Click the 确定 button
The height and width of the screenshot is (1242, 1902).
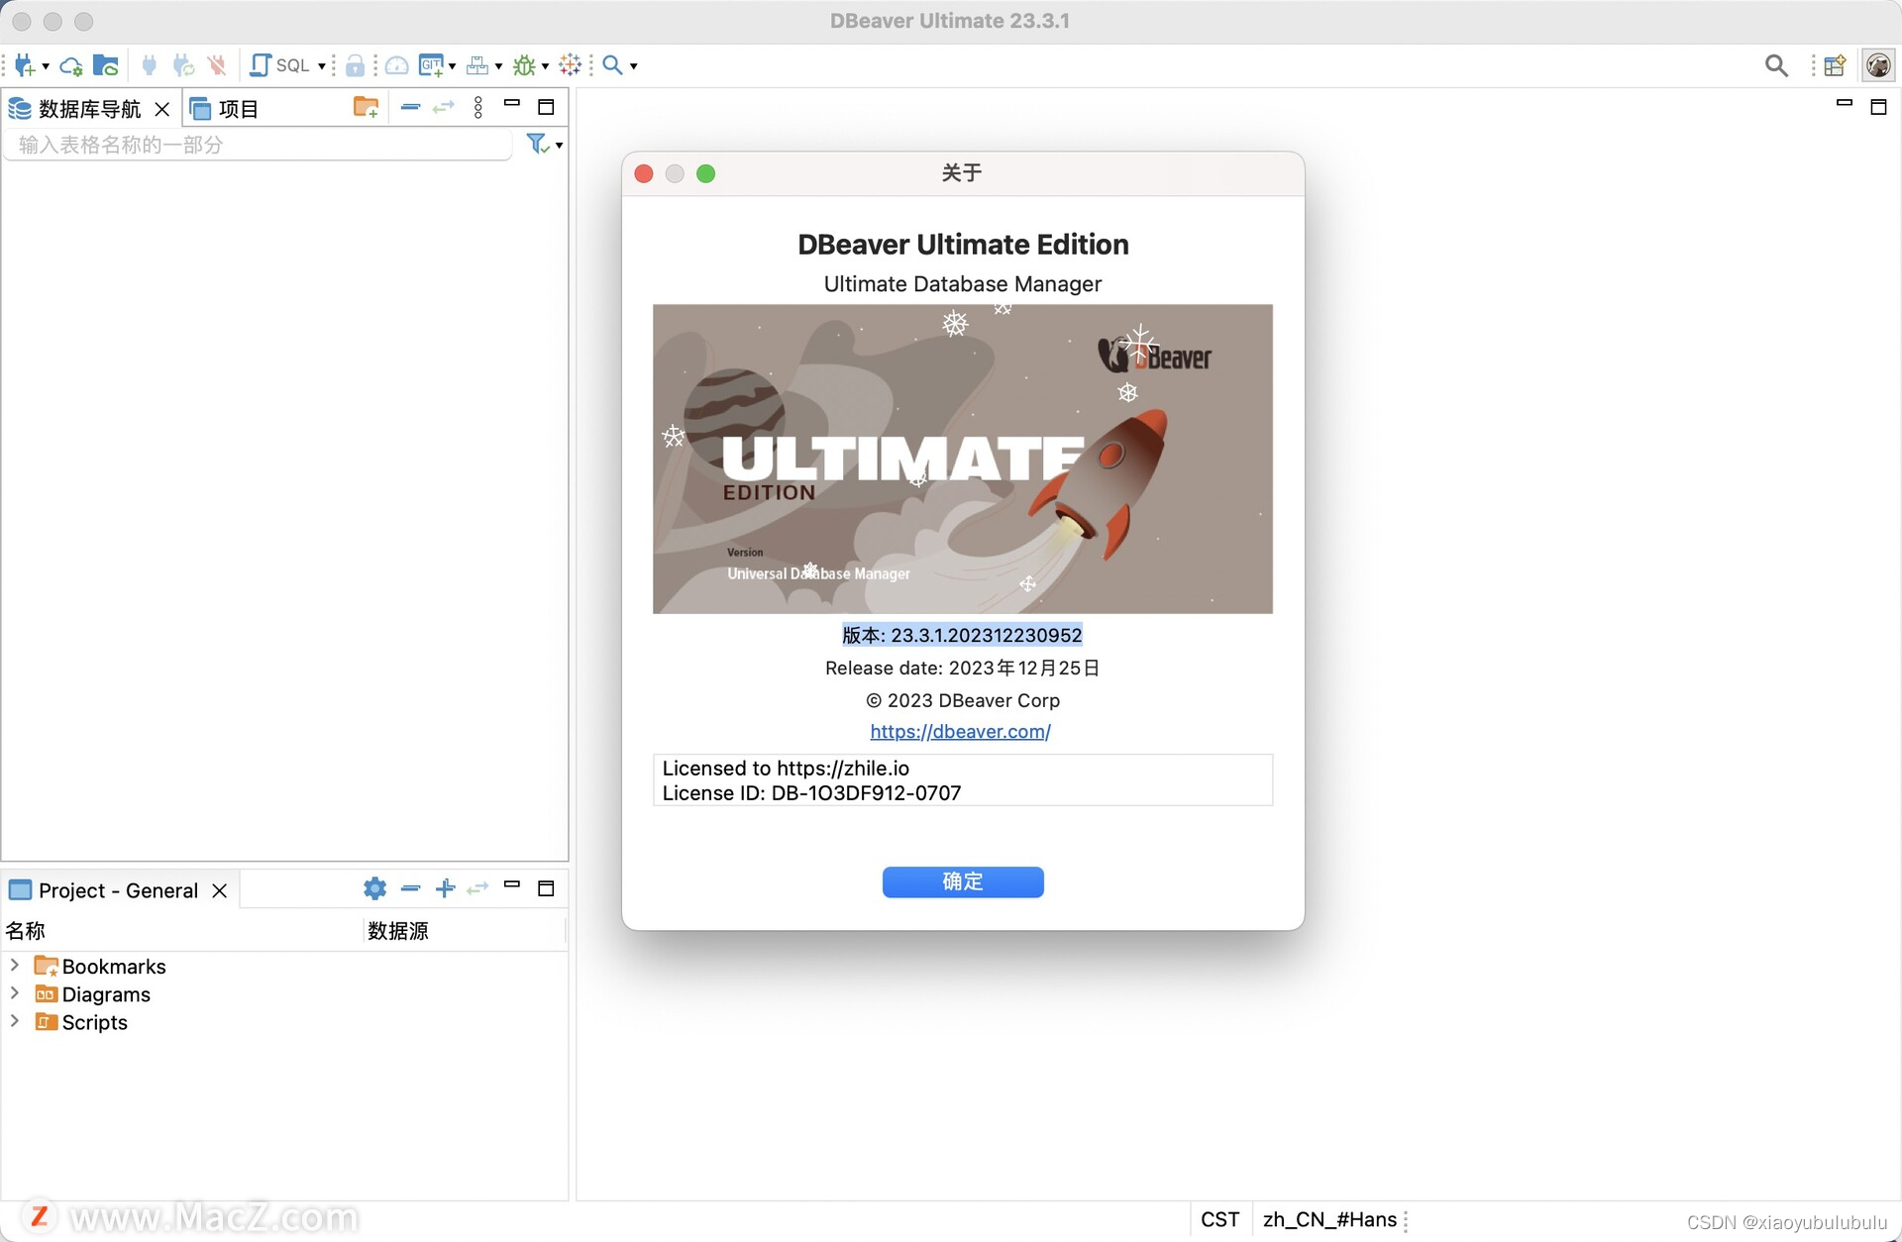[962, 881]
